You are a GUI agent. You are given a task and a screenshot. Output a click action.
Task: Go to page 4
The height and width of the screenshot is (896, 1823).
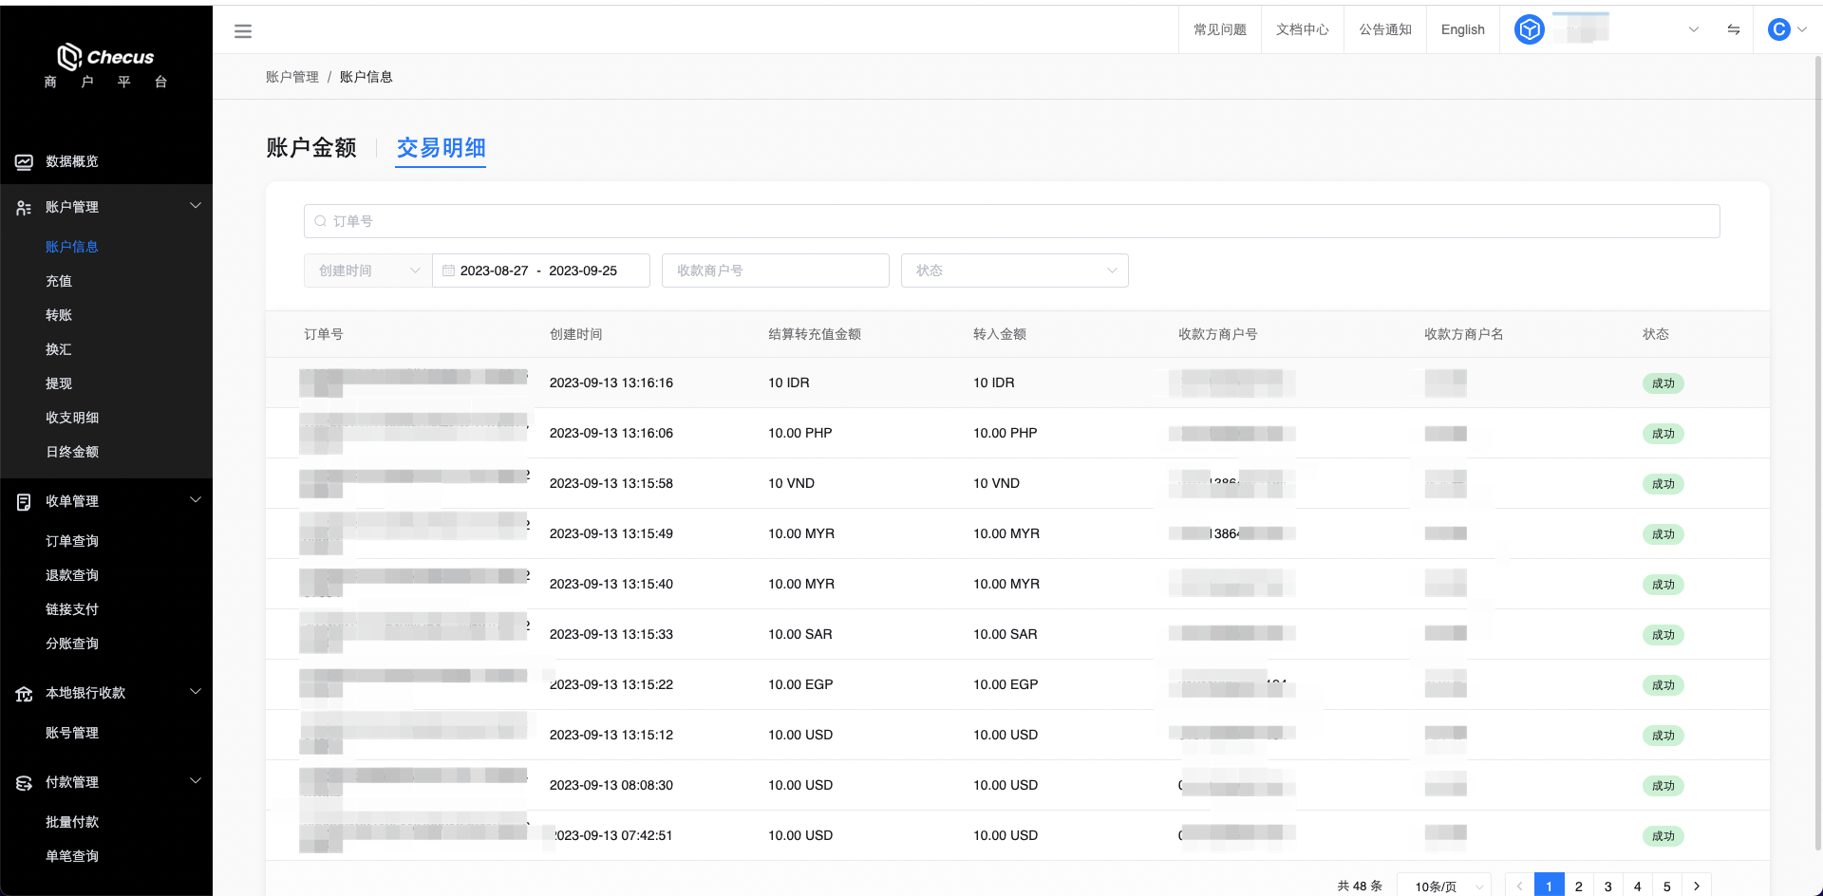click(x=1637, y=887)
